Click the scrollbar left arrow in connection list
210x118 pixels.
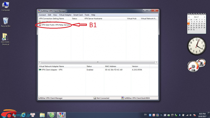coord(39,62)
